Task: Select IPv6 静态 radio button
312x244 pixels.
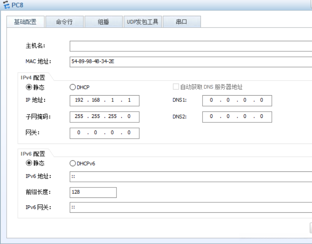Action: [29, 163]
